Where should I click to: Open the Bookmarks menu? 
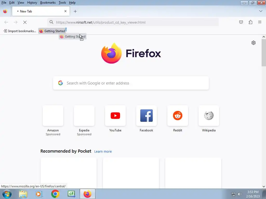48,3
